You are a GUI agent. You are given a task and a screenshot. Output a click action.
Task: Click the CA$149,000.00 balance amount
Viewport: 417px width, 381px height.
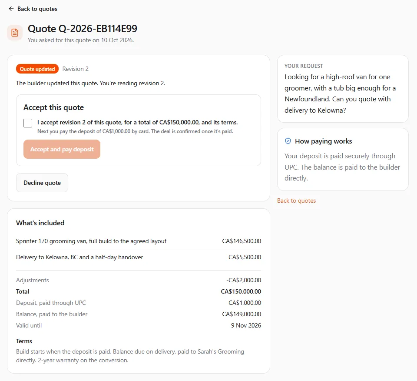[242, 314]
